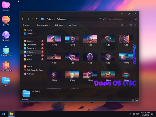Select the 3.jpg thumbnail
The image size is (156, 117).
(90, 39)
